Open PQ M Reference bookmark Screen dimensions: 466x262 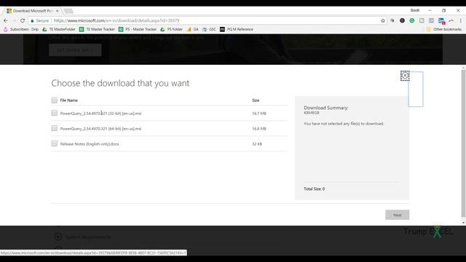237,29
